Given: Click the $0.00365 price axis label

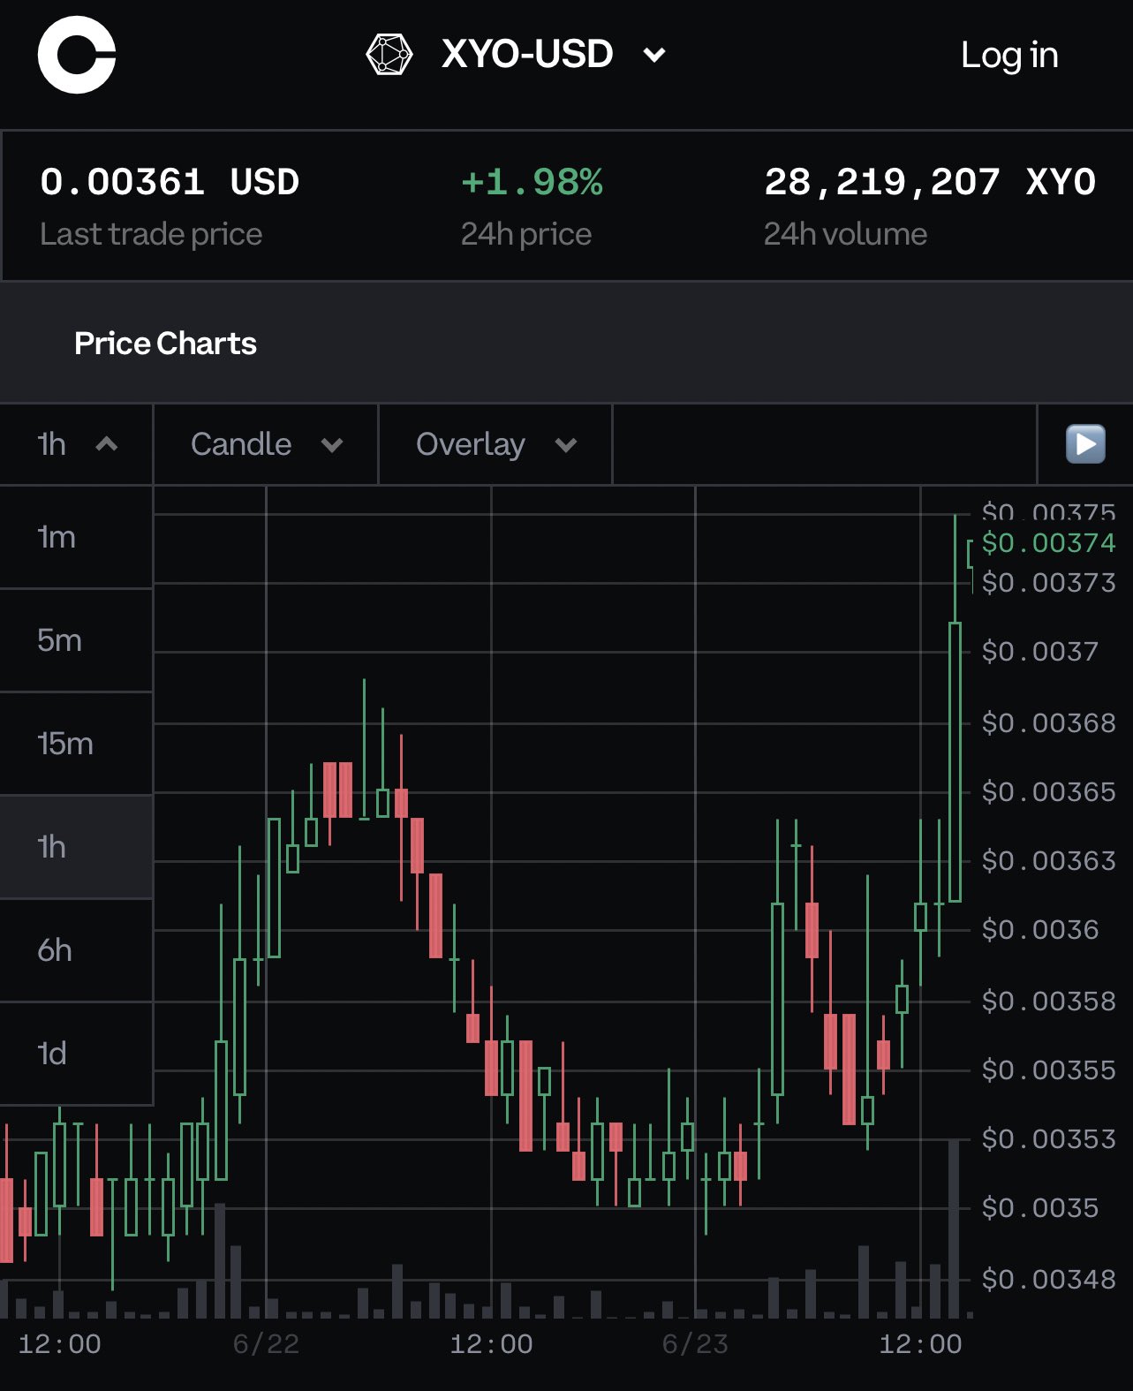Looking at the screenshot, I should point(1048,792).
